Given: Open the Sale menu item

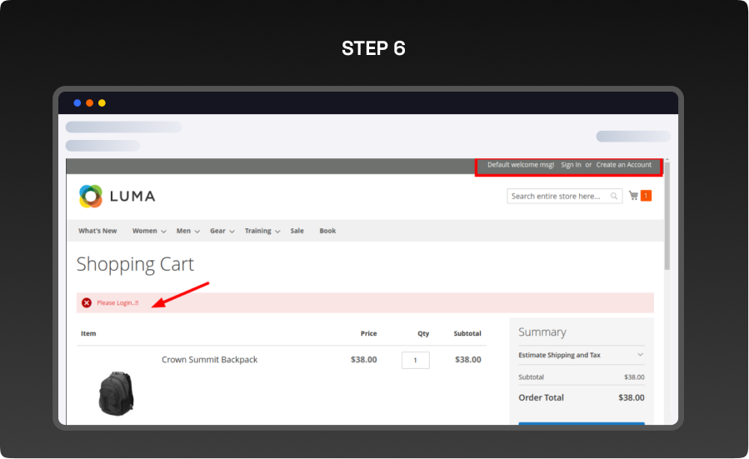Looking at the screenshot, I should coord(297,231).
